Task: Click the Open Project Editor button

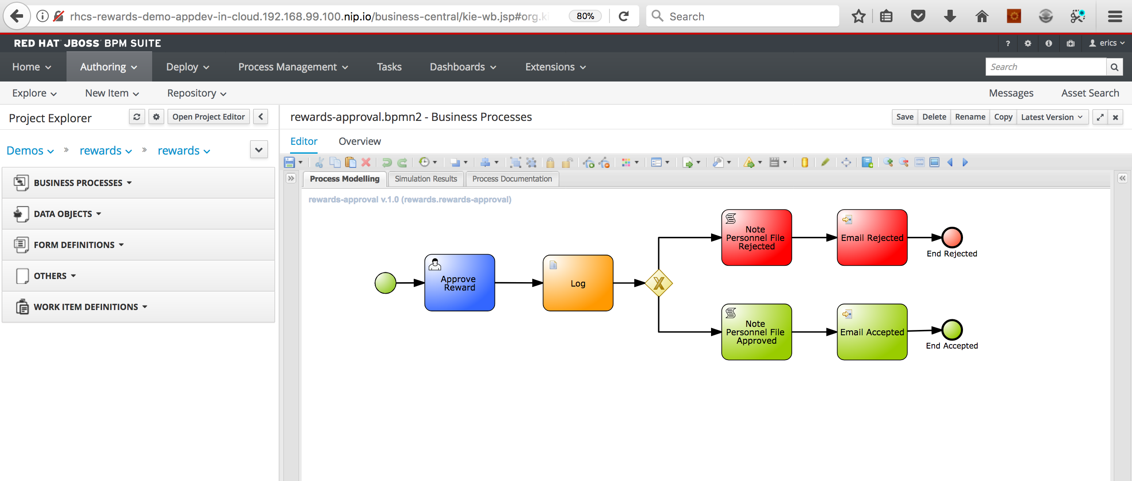Action: pos(208,117)
